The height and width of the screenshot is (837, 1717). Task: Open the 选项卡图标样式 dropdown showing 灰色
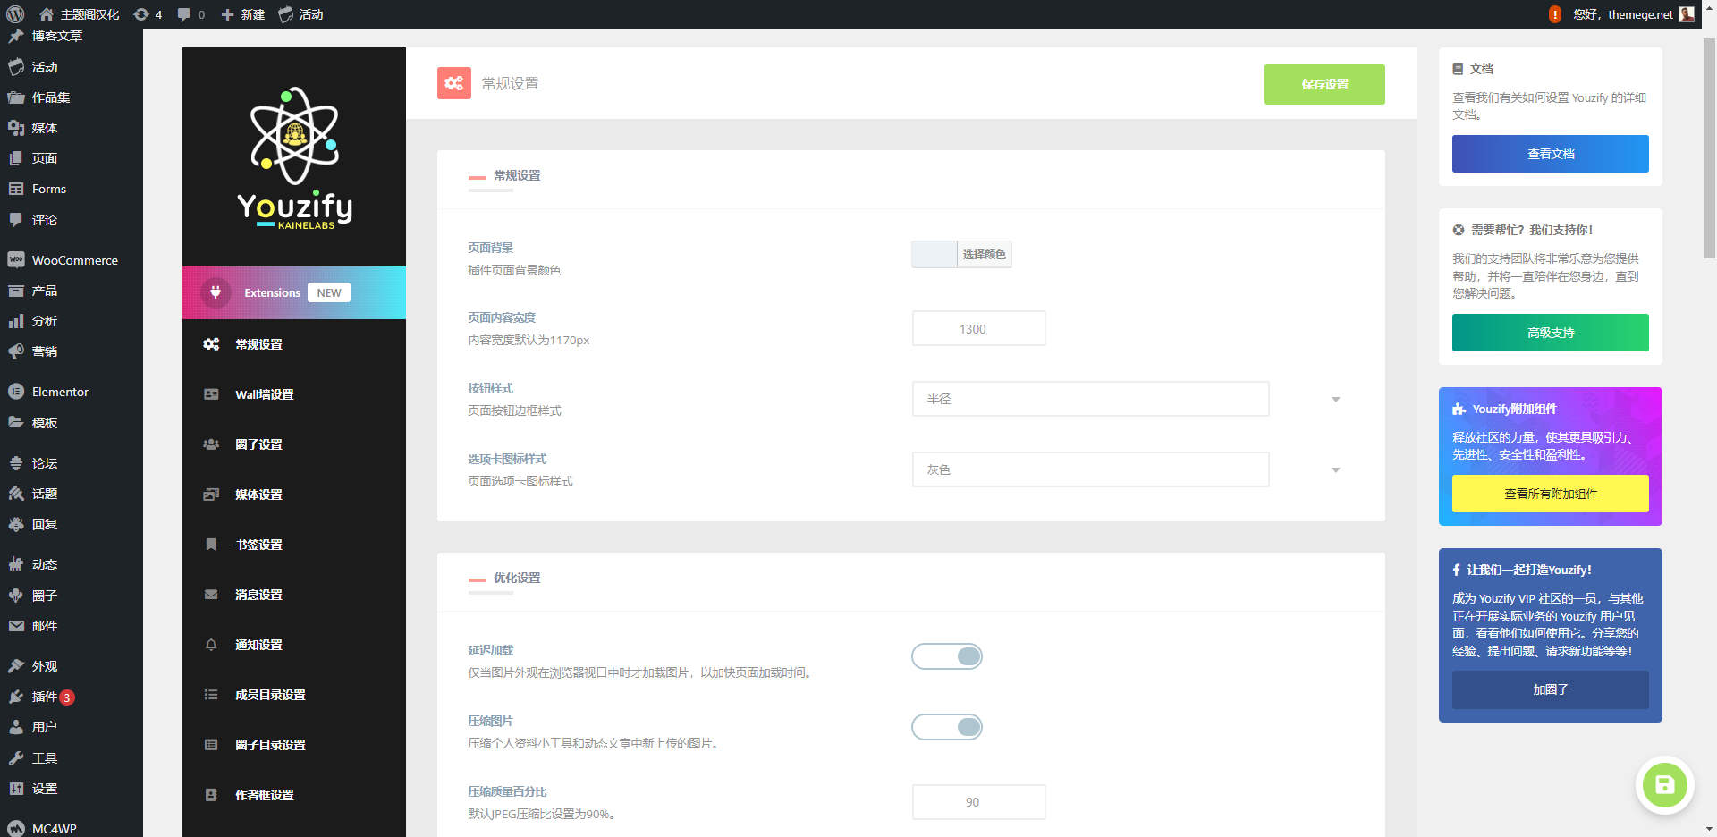click(1090, 469)
